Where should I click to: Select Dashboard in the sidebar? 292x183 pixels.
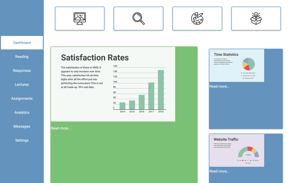[x=22, y=43]
